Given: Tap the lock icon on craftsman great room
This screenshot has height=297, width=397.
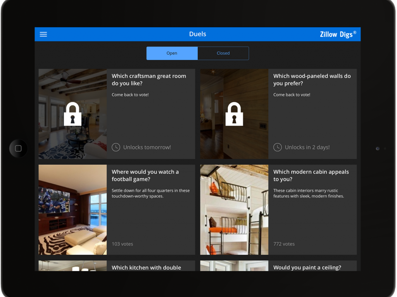Looking at the screenshot, I should pos(72,114).
